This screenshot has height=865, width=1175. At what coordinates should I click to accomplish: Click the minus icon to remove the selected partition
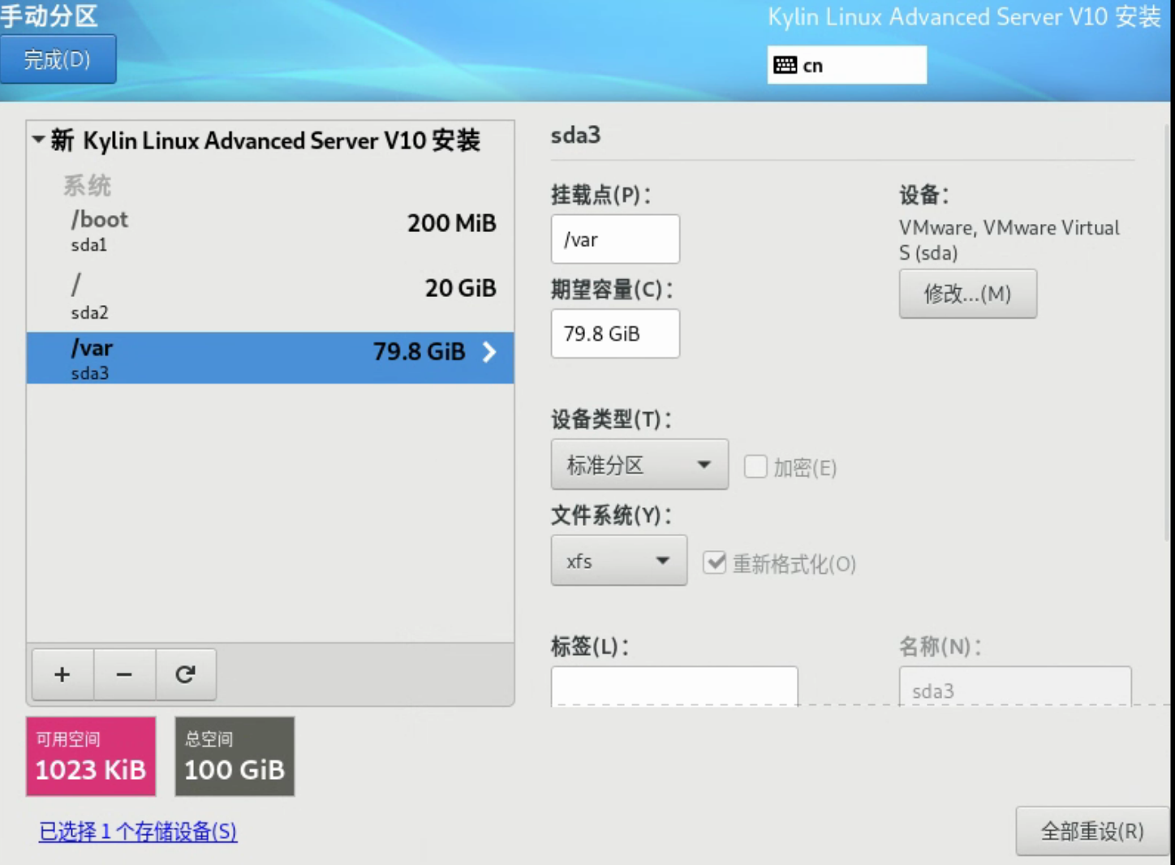124,674
